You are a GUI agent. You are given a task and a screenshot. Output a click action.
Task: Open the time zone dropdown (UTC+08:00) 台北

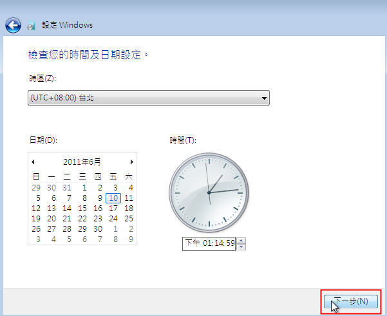click(x=149, y=98)
